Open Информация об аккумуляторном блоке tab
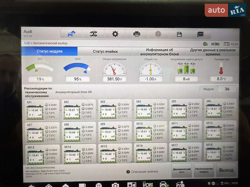The width and height of the screenshot is (250, 187). pyautogui.click(x=159, y=52)
